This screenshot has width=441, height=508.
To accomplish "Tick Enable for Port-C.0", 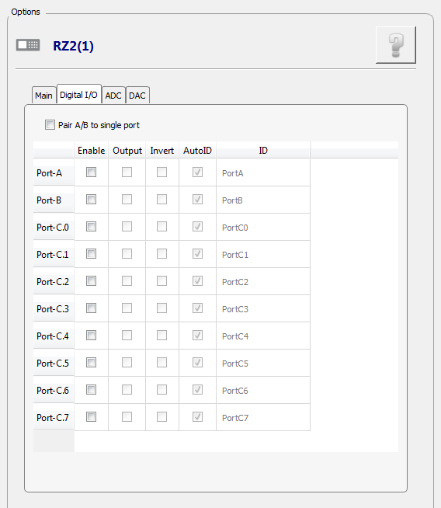I will point(92,227).
